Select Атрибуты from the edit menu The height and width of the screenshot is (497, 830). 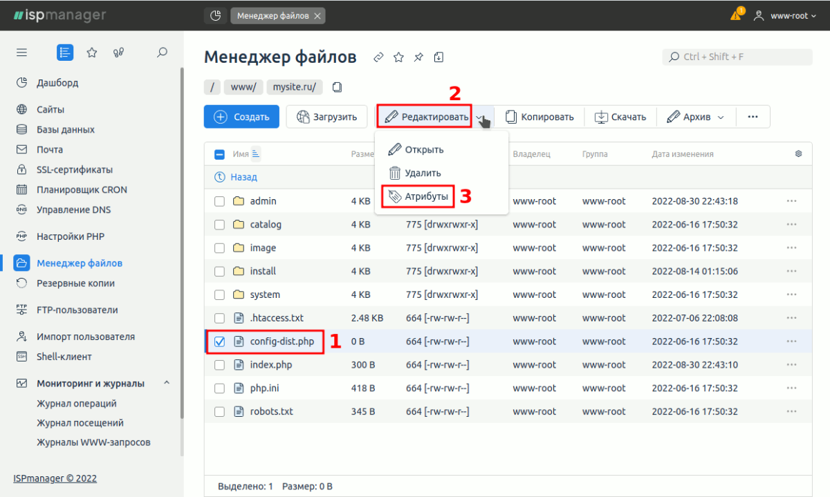pyautogui.click(x=418, y=197)
